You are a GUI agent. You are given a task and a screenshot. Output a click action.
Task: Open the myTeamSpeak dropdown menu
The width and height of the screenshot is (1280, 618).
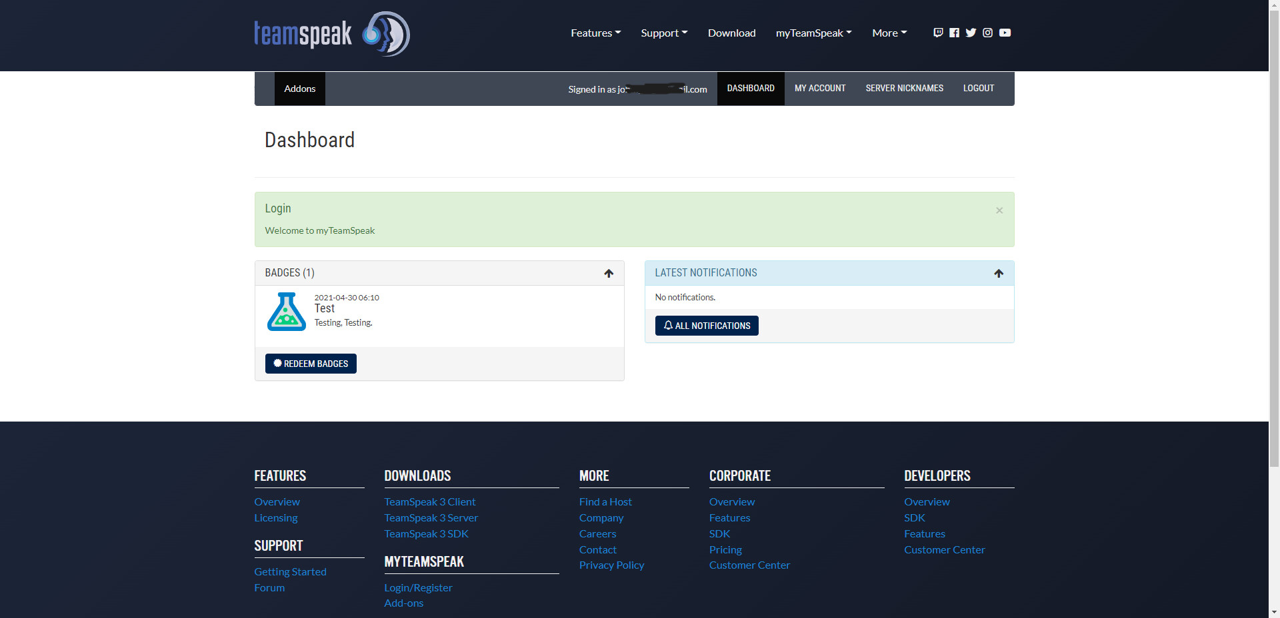(x=813, y=33)
